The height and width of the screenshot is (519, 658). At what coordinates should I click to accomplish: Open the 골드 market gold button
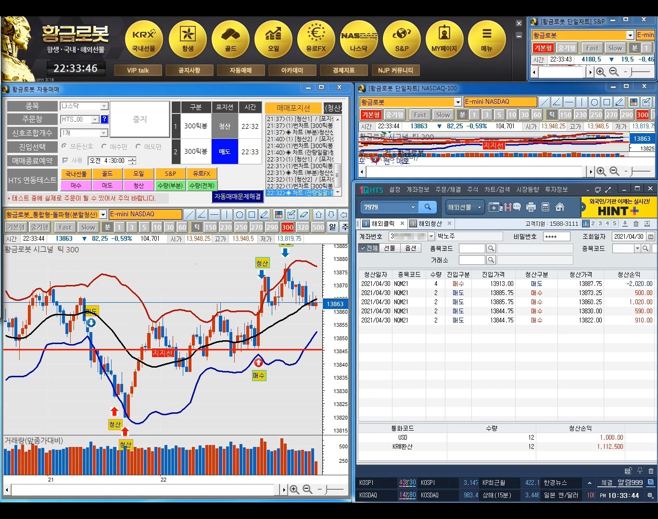tap(230, 39)
